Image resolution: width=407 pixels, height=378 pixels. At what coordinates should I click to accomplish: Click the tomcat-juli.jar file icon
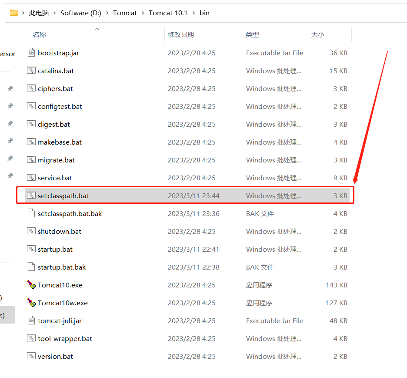(31, 320)
